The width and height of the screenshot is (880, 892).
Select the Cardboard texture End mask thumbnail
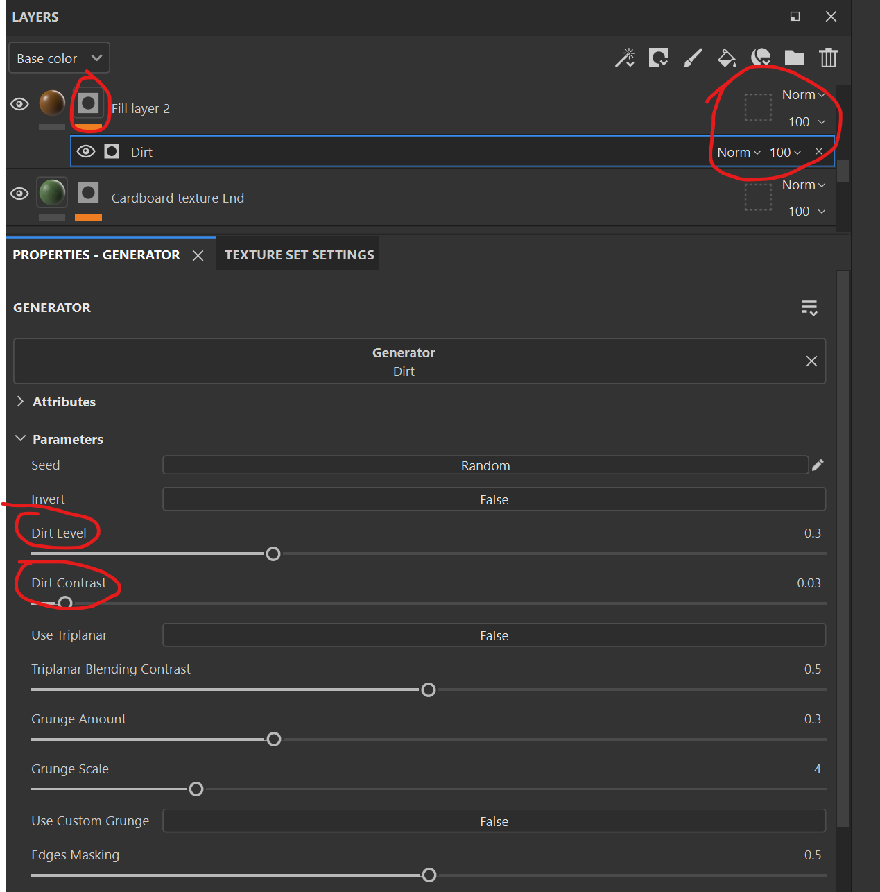tap(88, 192)
